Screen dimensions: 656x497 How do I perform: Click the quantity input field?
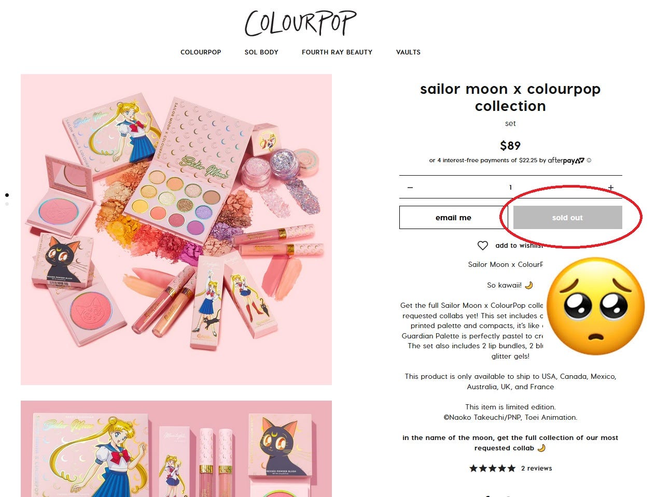[510, 187]
